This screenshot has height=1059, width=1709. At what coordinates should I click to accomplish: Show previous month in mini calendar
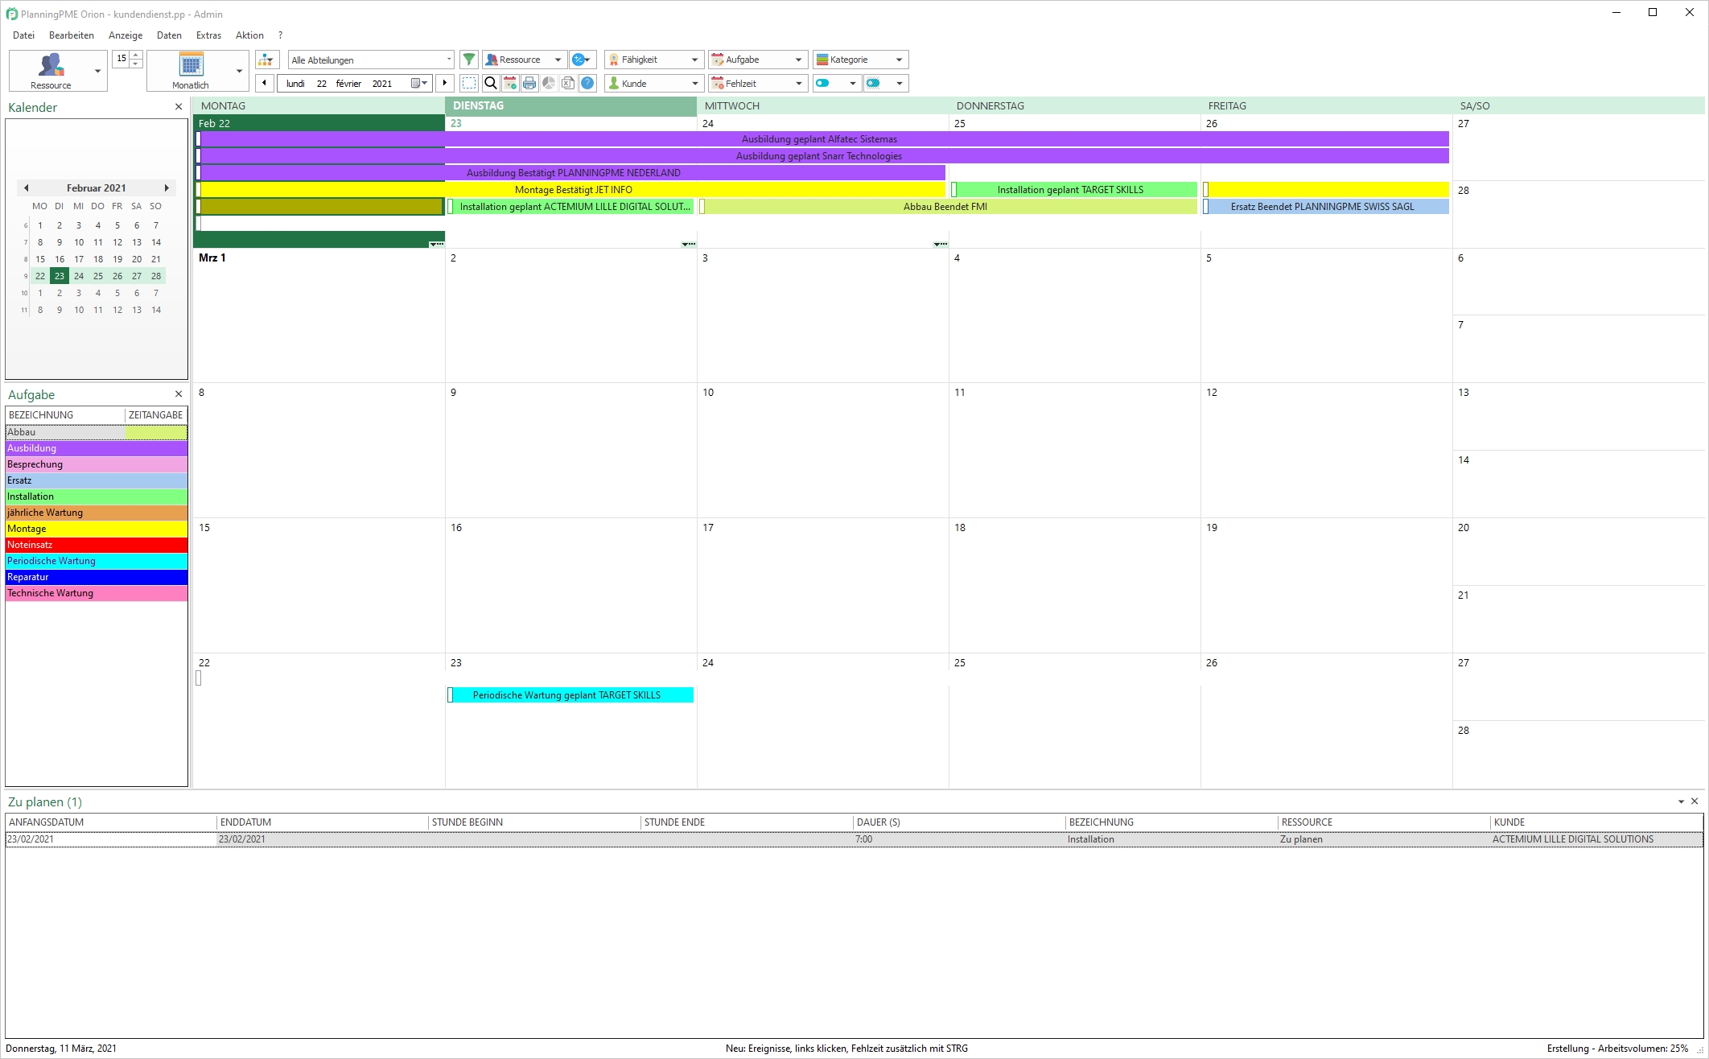(x=27, y=187)
